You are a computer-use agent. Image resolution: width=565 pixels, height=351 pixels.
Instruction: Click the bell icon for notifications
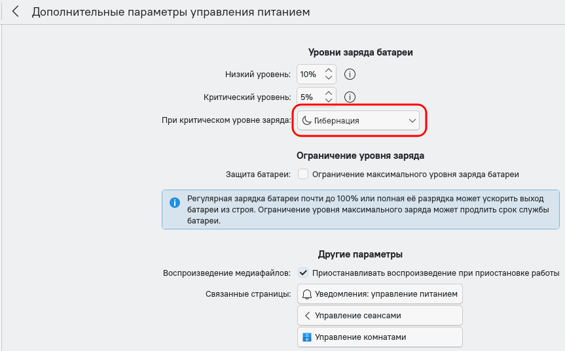point(307,294)
